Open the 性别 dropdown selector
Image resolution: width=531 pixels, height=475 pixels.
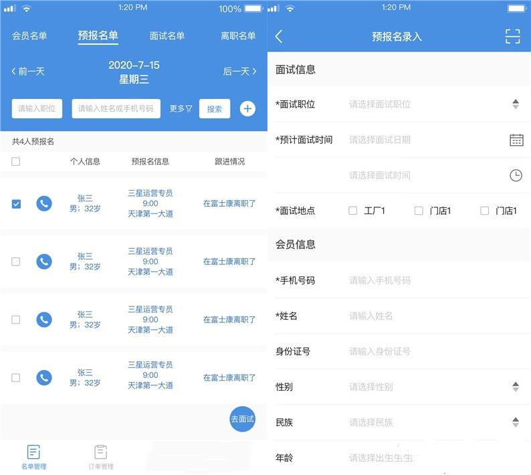[x=515, y=387]
